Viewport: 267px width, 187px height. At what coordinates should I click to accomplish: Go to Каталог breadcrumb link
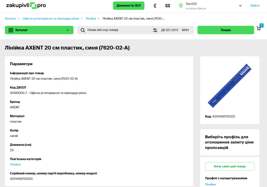(x=10, y=18)
